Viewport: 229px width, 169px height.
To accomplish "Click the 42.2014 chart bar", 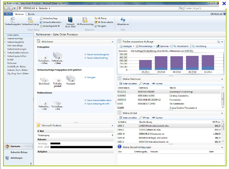I will point(208,62).
